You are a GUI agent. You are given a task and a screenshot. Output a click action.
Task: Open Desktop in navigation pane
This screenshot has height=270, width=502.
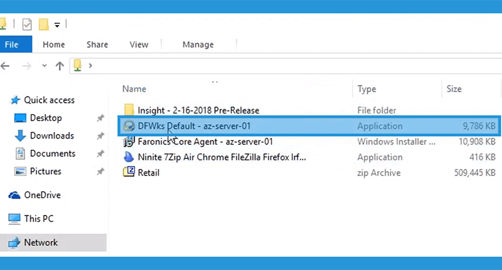(46, 118)
